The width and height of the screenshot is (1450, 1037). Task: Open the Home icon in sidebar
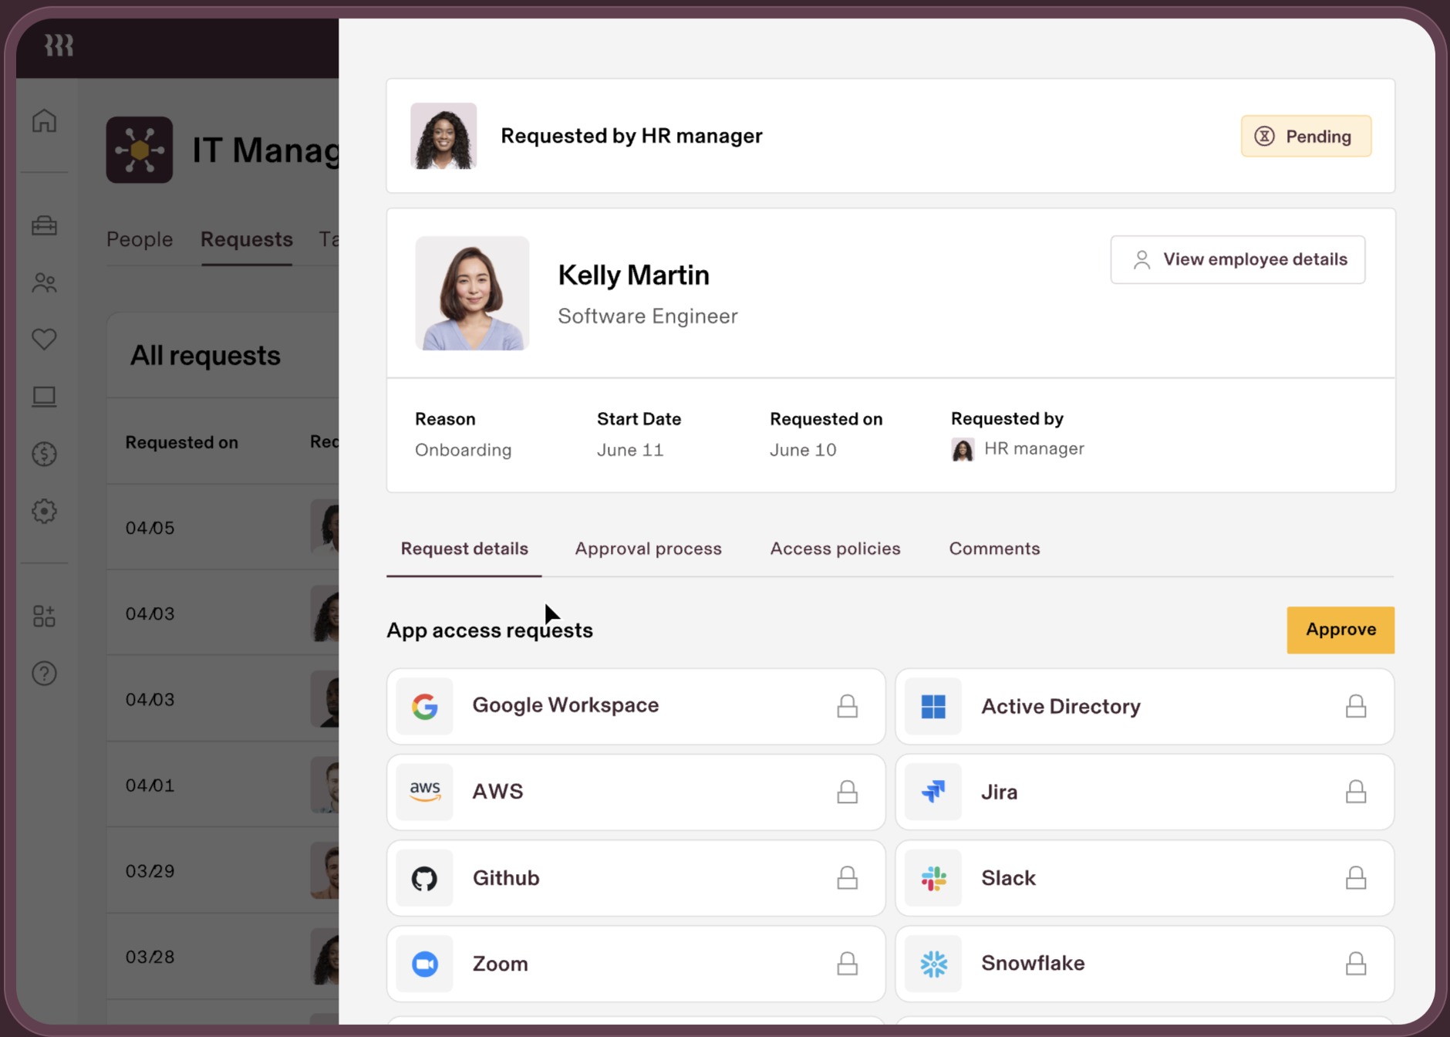coord(44,120)
